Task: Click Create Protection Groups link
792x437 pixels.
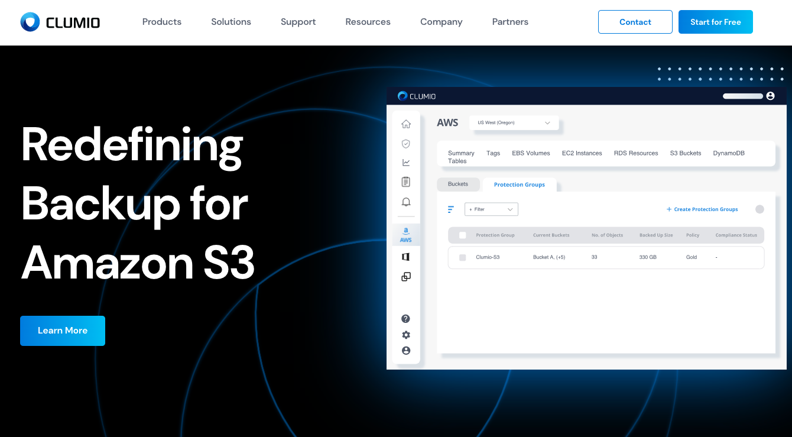Action: tap(702, 209)
